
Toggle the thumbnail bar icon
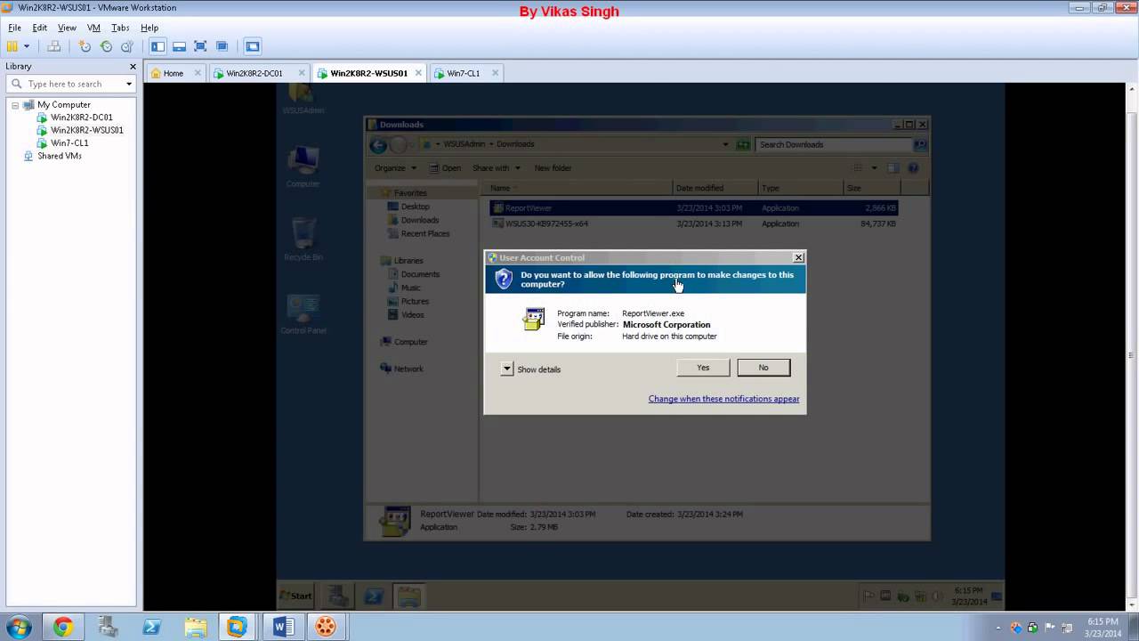click(179, 46)
